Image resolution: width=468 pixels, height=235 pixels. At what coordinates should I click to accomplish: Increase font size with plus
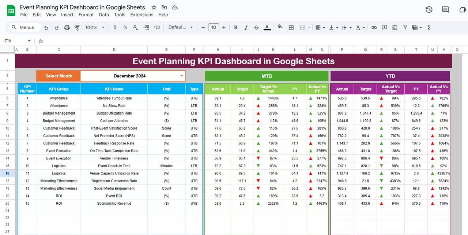click(224, 27)
